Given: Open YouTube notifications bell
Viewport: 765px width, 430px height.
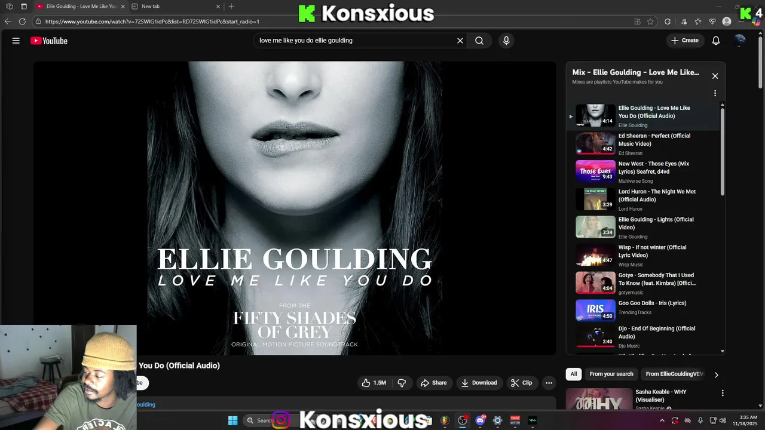Looking at the screenshot, I should pos(716,41).
